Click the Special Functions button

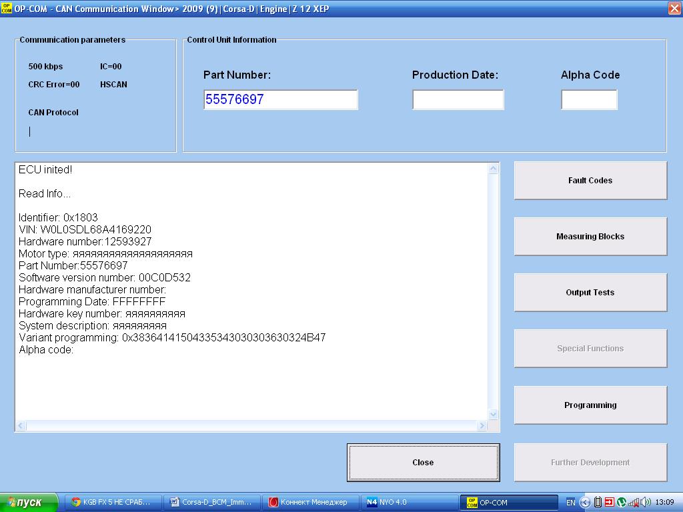590,348
